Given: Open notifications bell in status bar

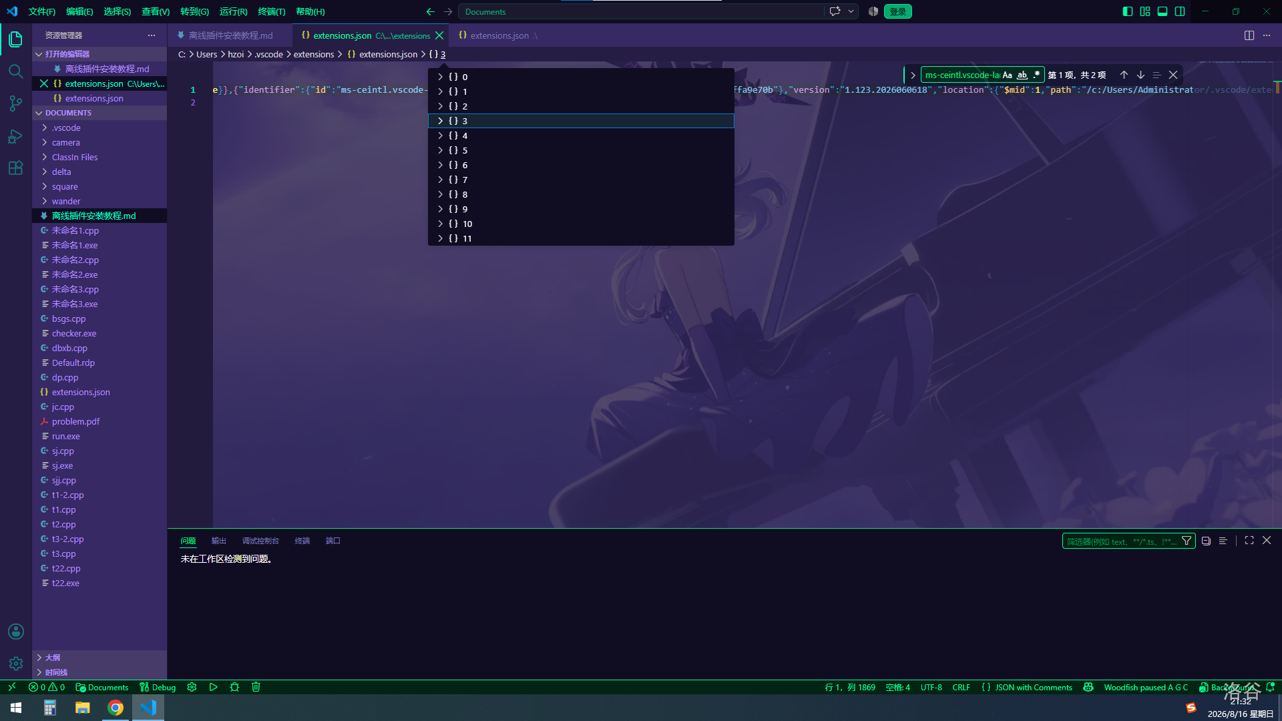Looking at the screenshot, I should click(1270, 687).
